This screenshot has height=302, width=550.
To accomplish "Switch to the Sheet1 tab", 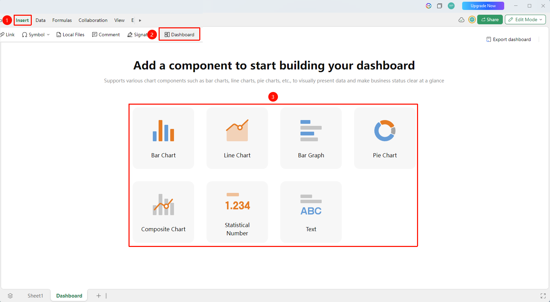I will pyautogui.click(x=35, y=296).
